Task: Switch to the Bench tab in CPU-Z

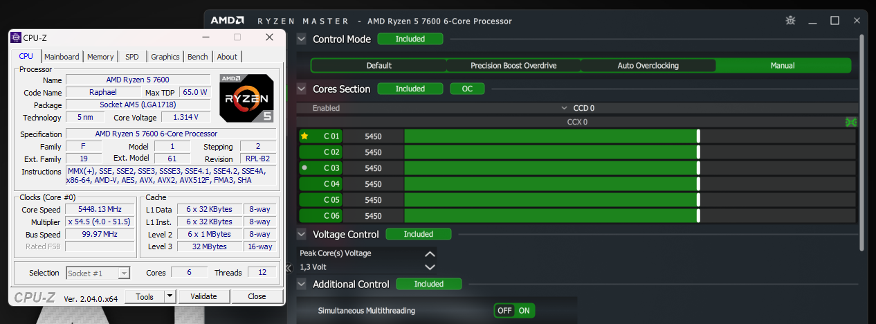Action: tap(197, 57)
